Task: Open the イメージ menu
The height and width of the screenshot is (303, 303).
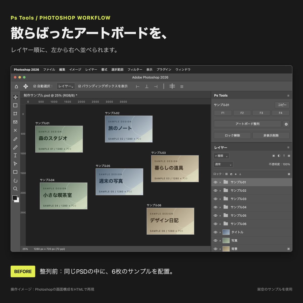Action: (x=75, y=69)
